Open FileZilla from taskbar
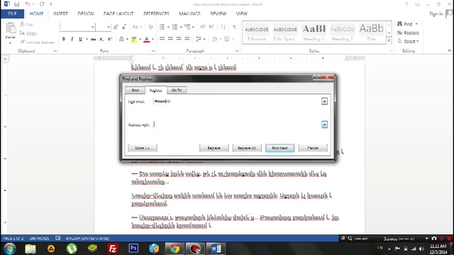This screenshot has height=255, width=454. pos(113,249)
